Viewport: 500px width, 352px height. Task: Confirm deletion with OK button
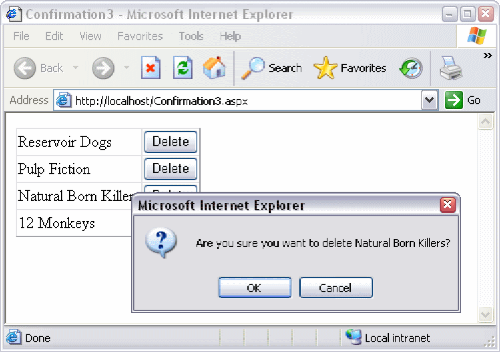click(254, 288)
